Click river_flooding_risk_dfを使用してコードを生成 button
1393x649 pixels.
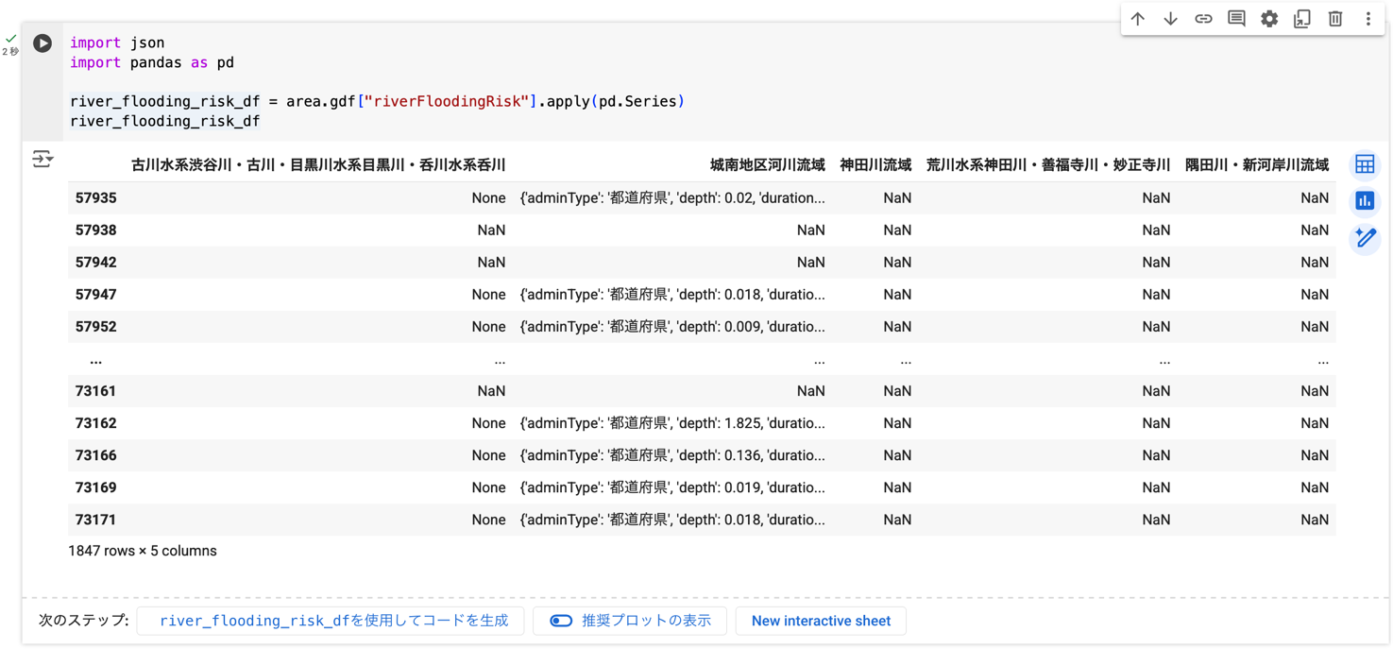[x=333, y=621]
